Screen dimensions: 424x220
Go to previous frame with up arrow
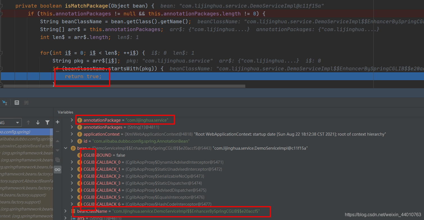pyautogui.click(x=28, y=122)
